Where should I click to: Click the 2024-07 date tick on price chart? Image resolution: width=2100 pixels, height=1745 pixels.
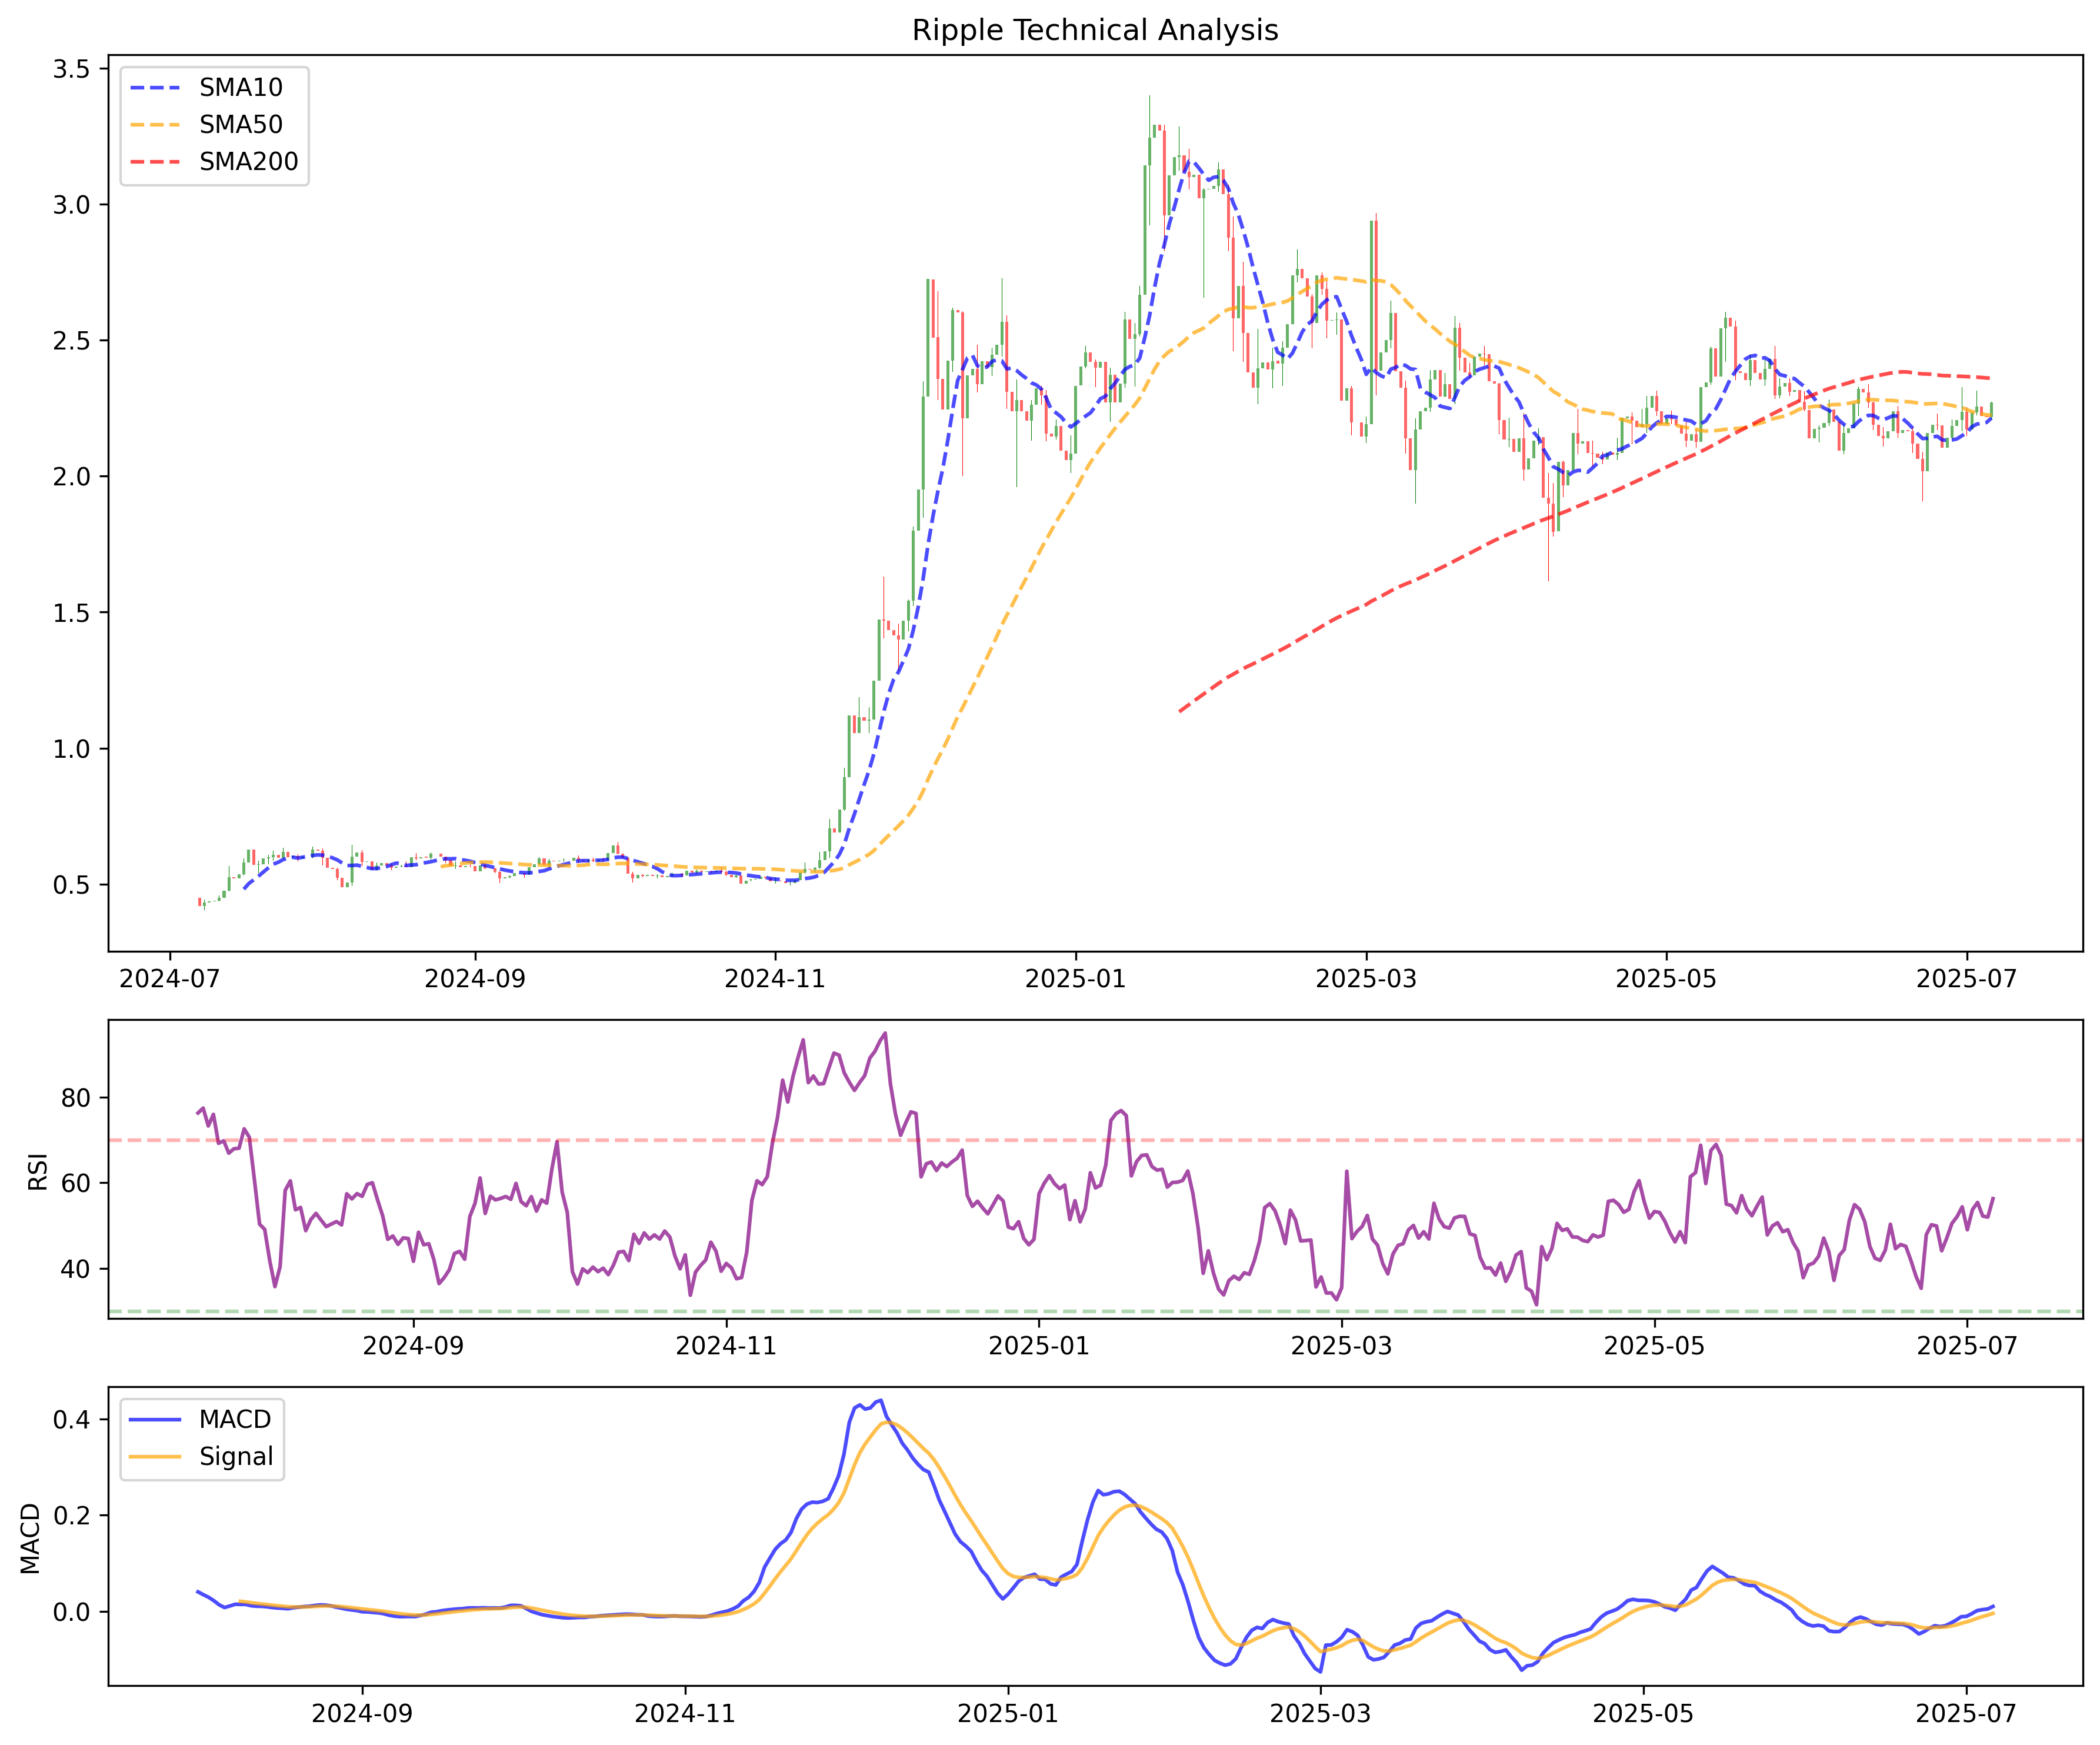tap(169, 979)
